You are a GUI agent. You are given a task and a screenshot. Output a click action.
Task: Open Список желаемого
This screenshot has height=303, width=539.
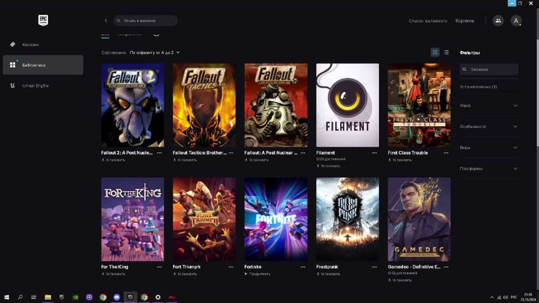(x=428, y=20)
